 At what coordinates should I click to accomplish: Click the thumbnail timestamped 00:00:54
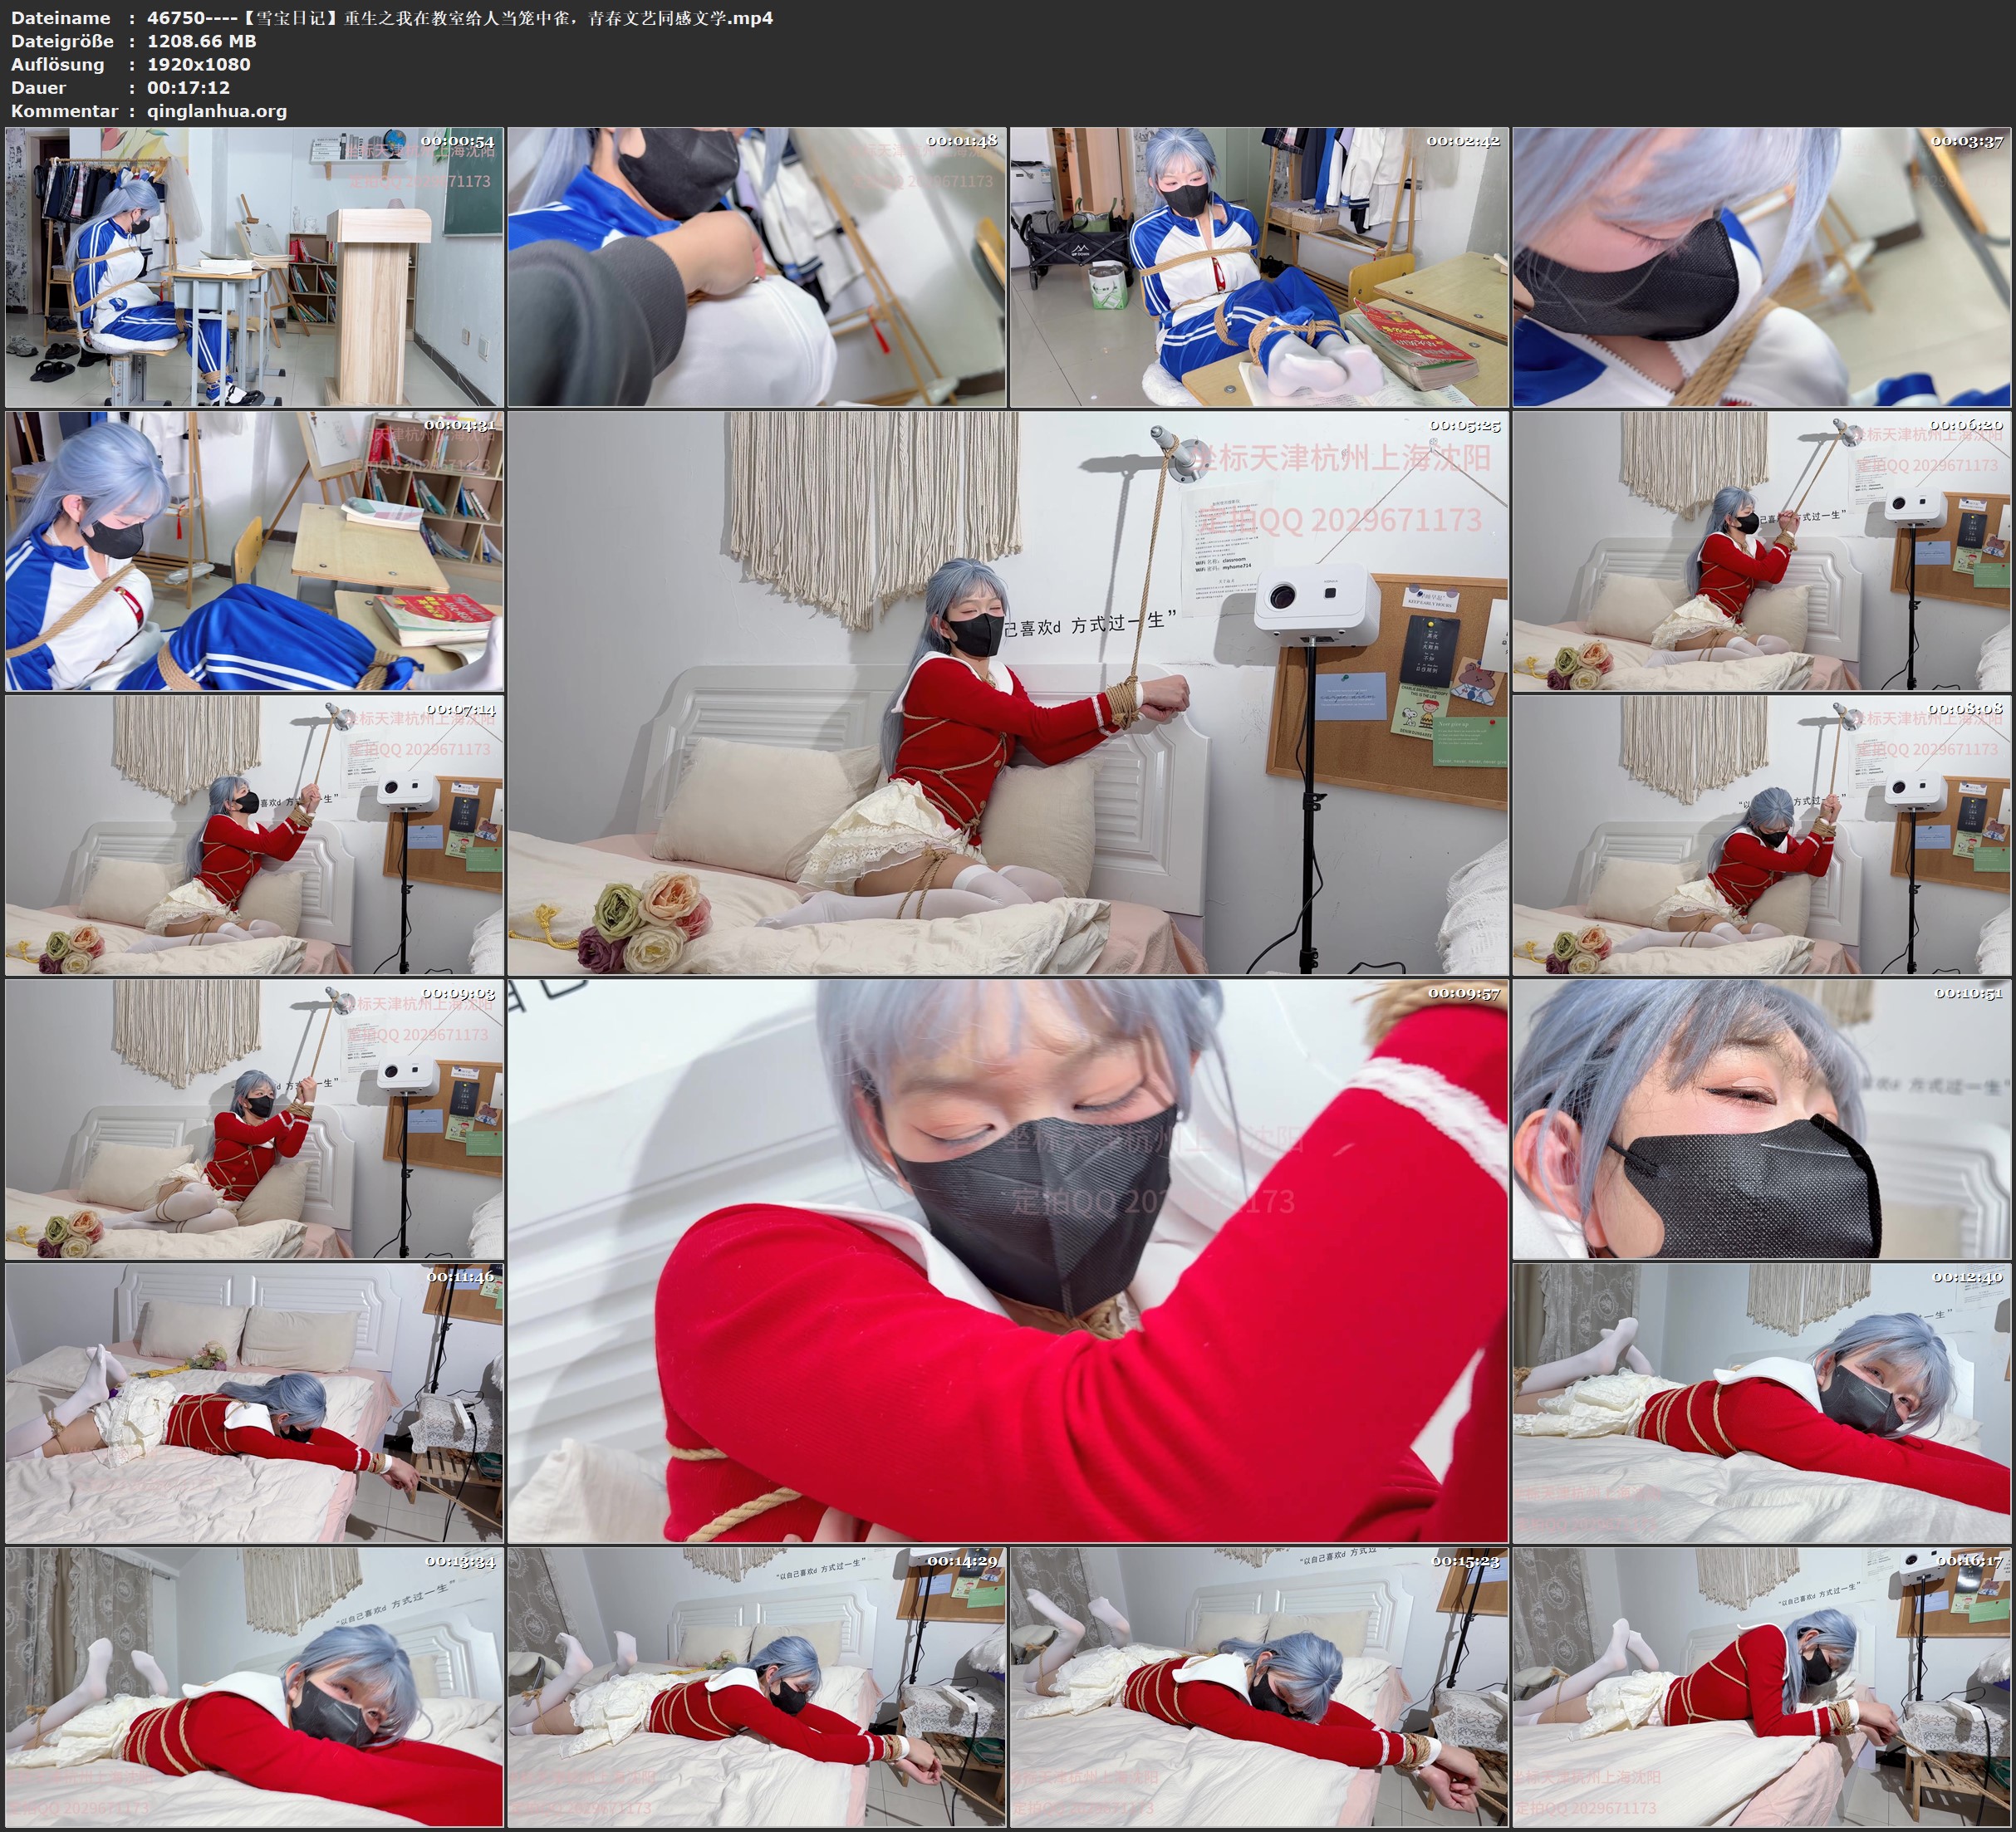(x=254, y=266)
